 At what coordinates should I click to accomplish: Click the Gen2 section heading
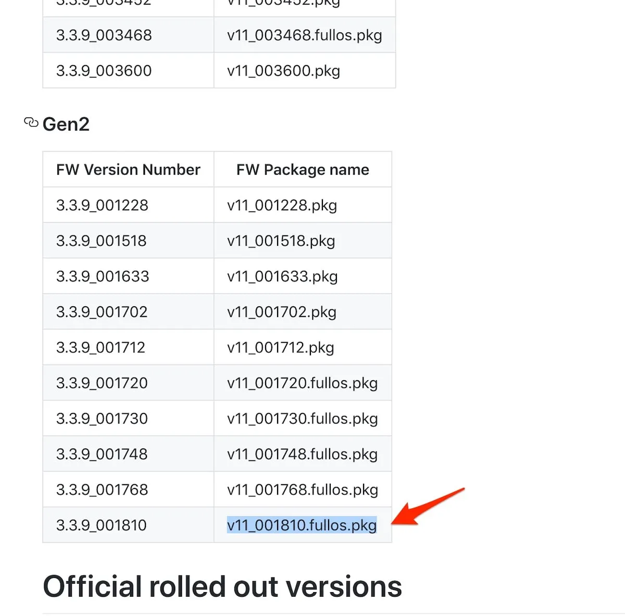coord(66,124)
